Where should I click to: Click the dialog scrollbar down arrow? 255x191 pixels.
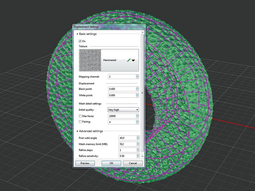pos(143,156)
